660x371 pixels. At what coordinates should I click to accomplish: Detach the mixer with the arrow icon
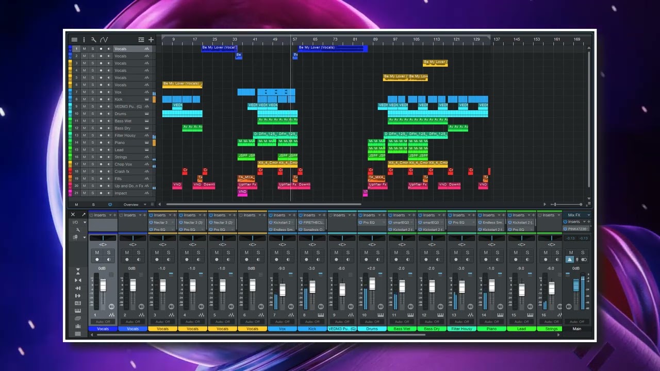pos(84,214)
